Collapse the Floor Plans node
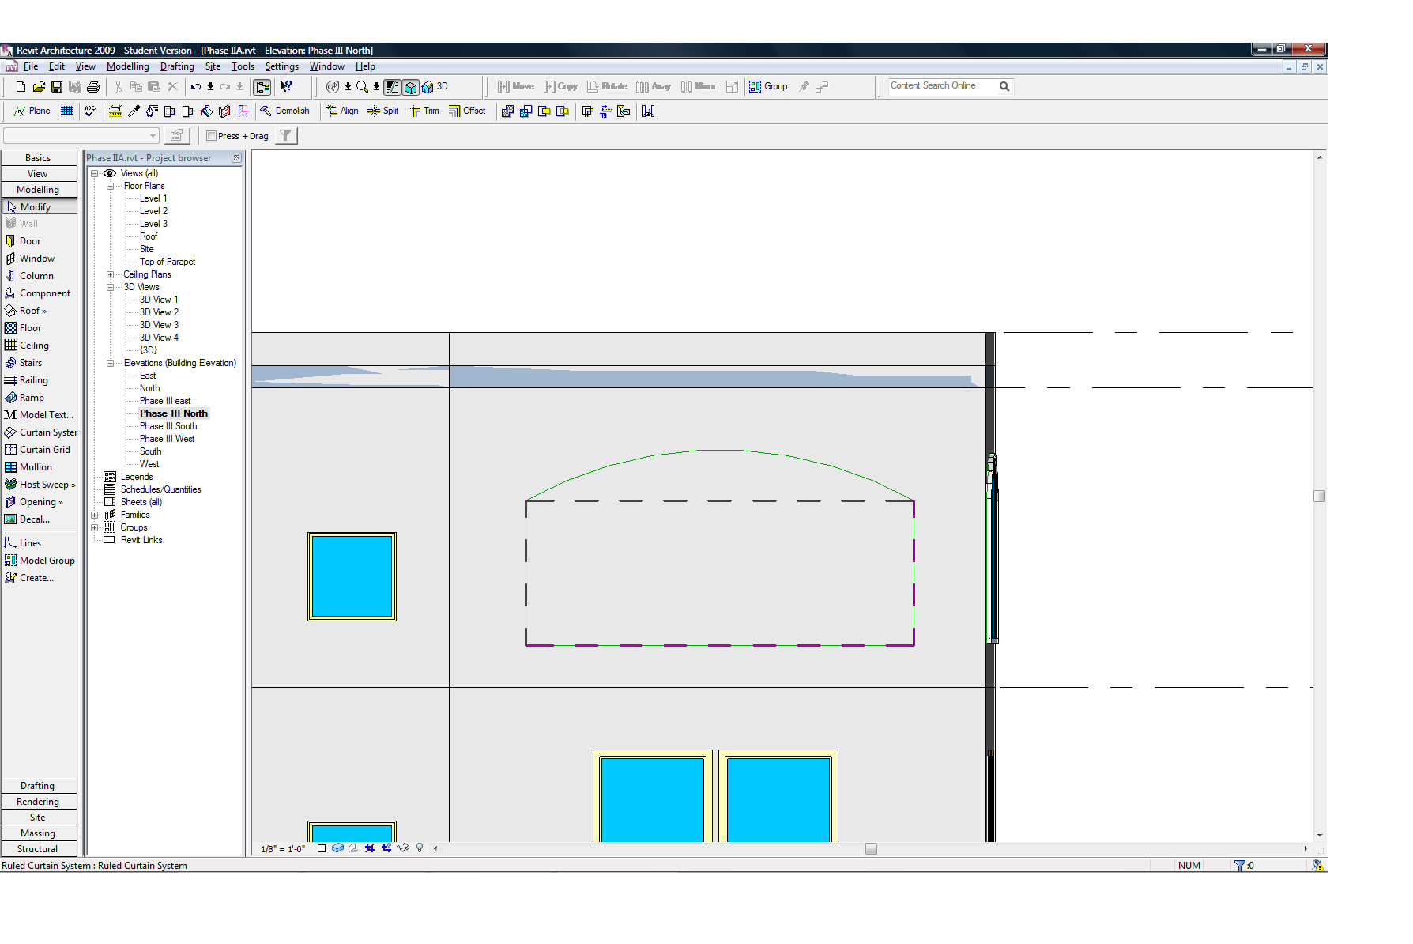The width and height of the screenshot is (1413, 944). [x=110, y=186]
